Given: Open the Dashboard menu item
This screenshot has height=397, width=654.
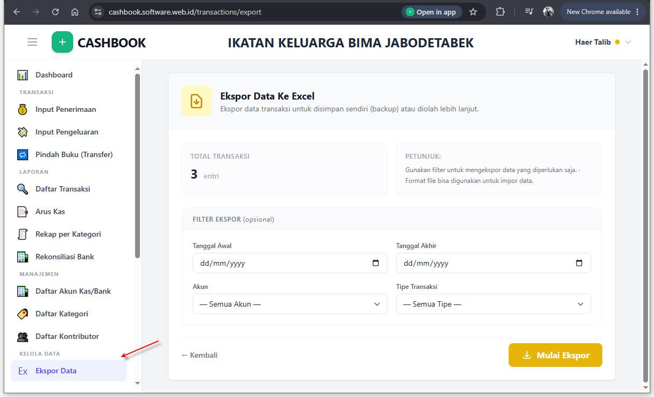Looking at the screenshot, I should click(x=69, y=75).
